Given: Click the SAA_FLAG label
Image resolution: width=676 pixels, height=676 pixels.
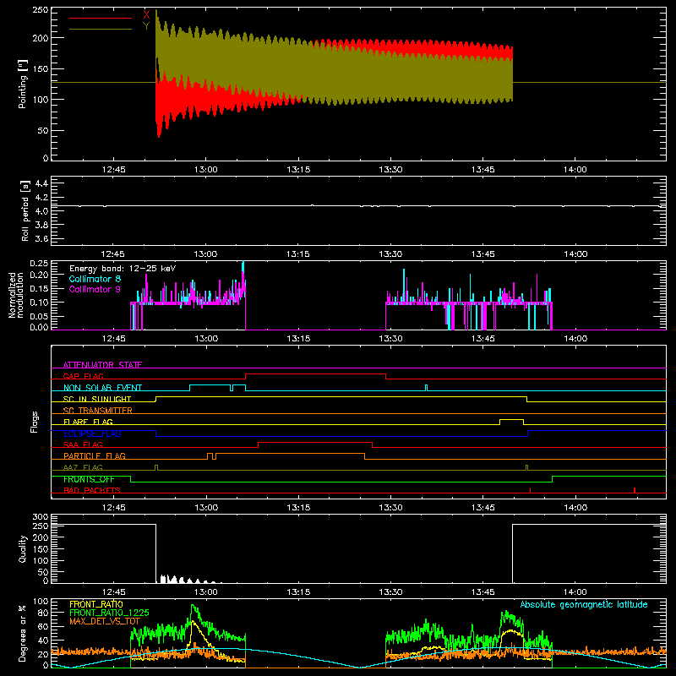Looking at the screenshot, I should 83,444.
